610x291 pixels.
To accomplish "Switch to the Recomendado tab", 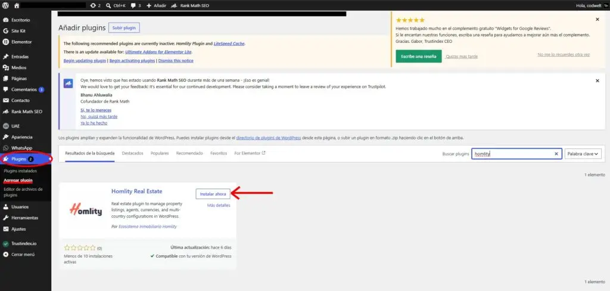I will (189, 153).
